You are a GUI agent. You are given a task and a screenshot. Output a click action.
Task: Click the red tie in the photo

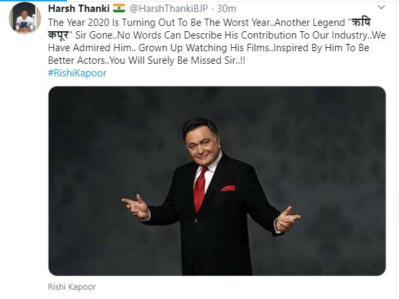200,189
